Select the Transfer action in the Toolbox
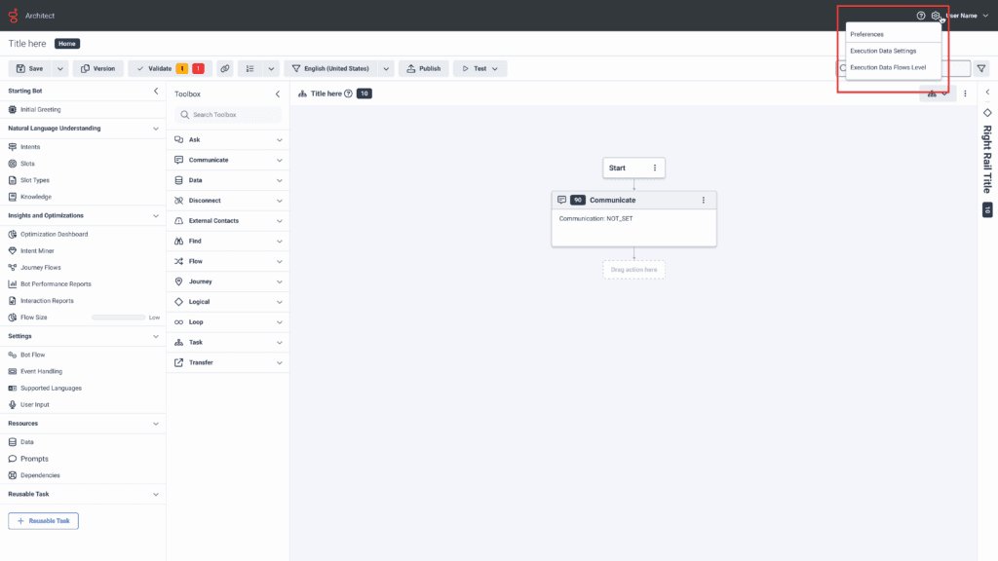The width and height of the screenshot is (998, 561). tap(203, 362)
